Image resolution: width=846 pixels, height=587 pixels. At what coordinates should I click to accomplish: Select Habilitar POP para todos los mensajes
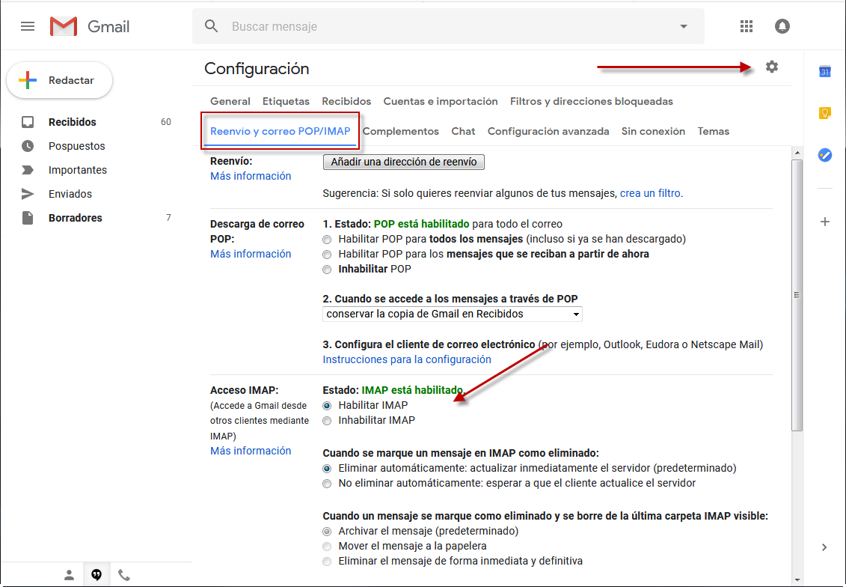[x=327, y=240]
